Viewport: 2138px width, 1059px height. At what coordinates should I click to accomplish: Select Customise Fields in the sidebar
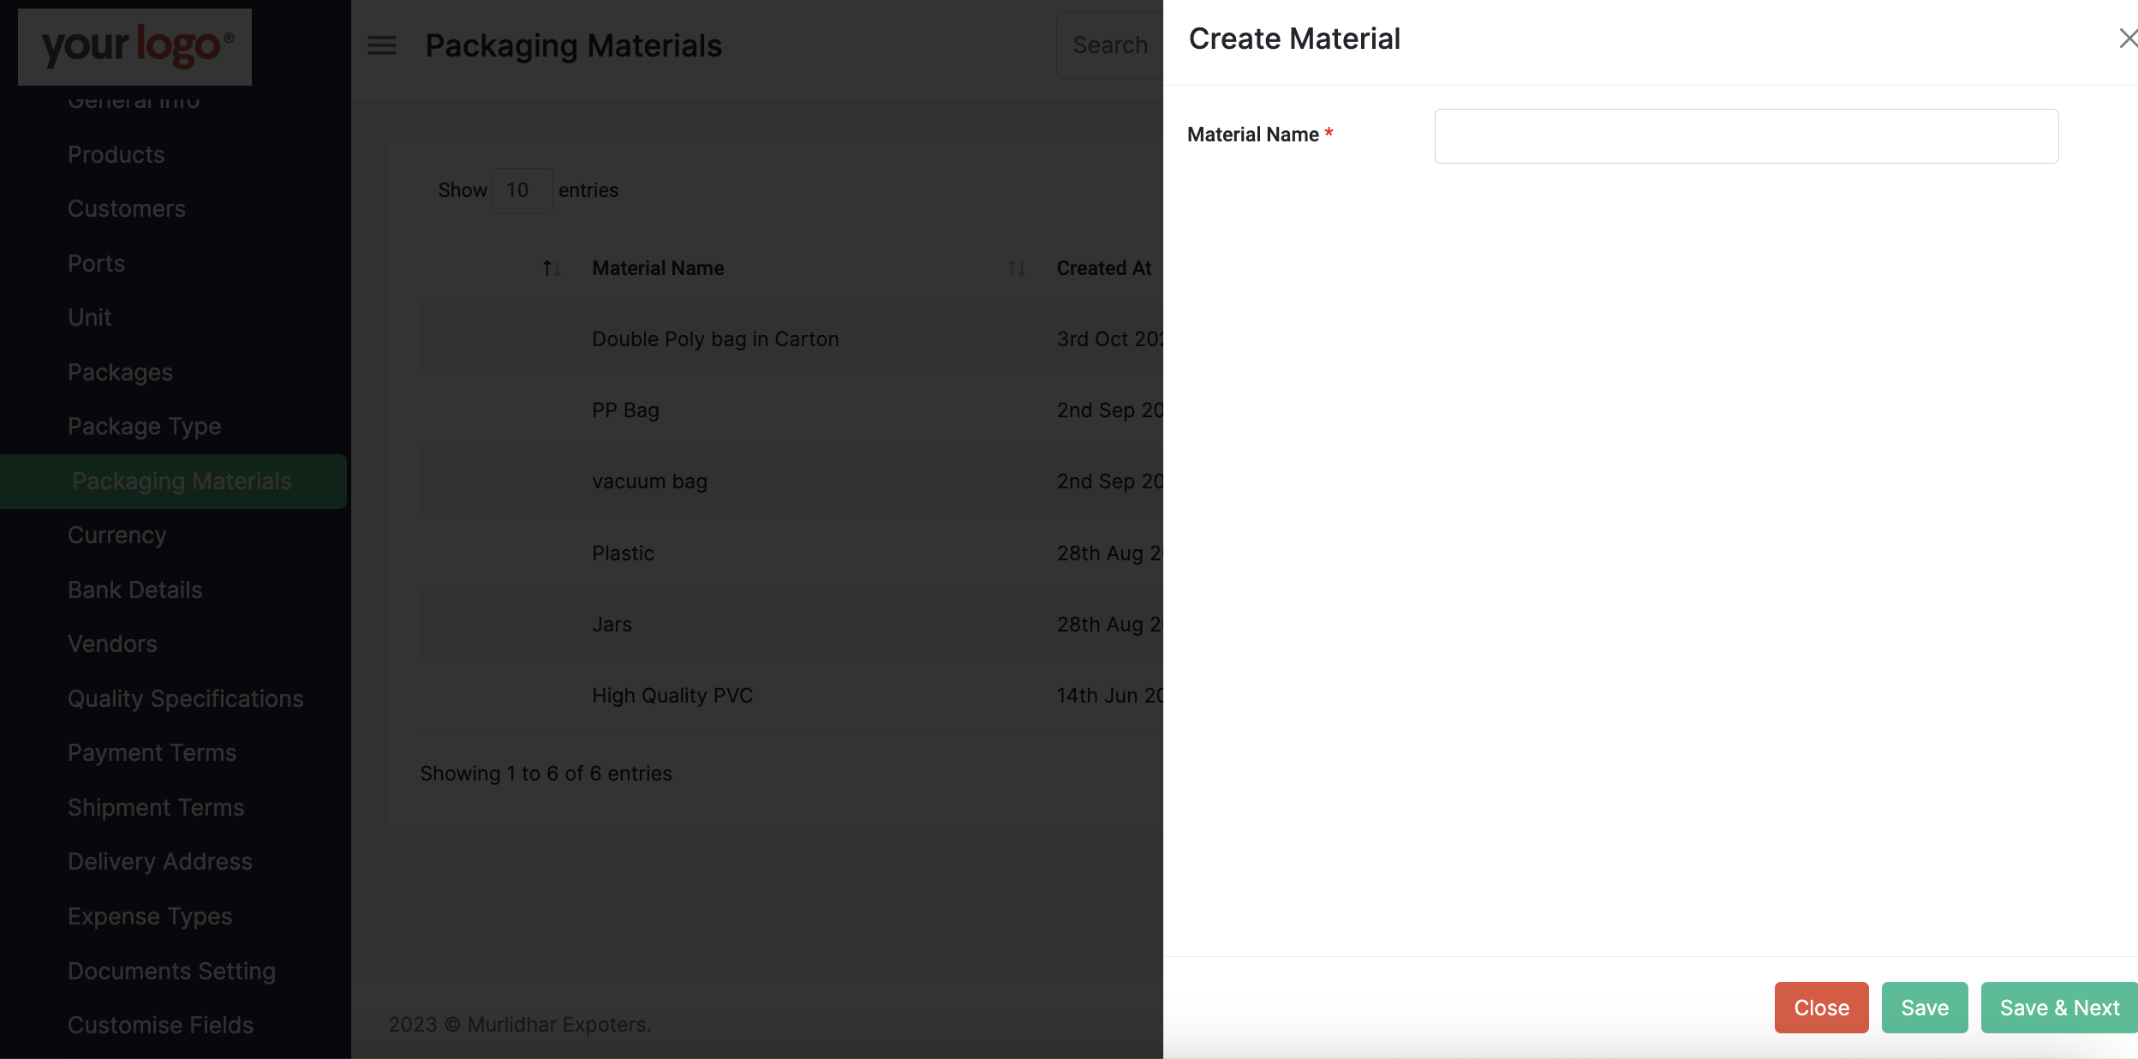[159, 1024]
